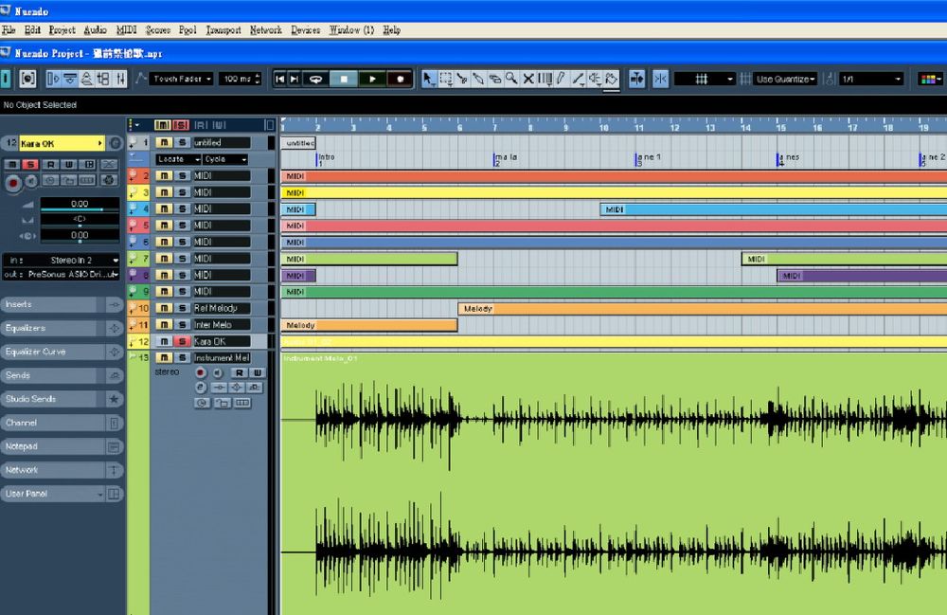This screenshot has height=615, width=947.
Task: Select the Mute X tool
Action: [x=527, y=79]
